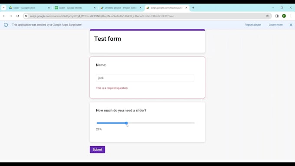Click the browser forward arrow
Image resolution: width=295 pixels, height=166 pixels.
click(11, 16)
